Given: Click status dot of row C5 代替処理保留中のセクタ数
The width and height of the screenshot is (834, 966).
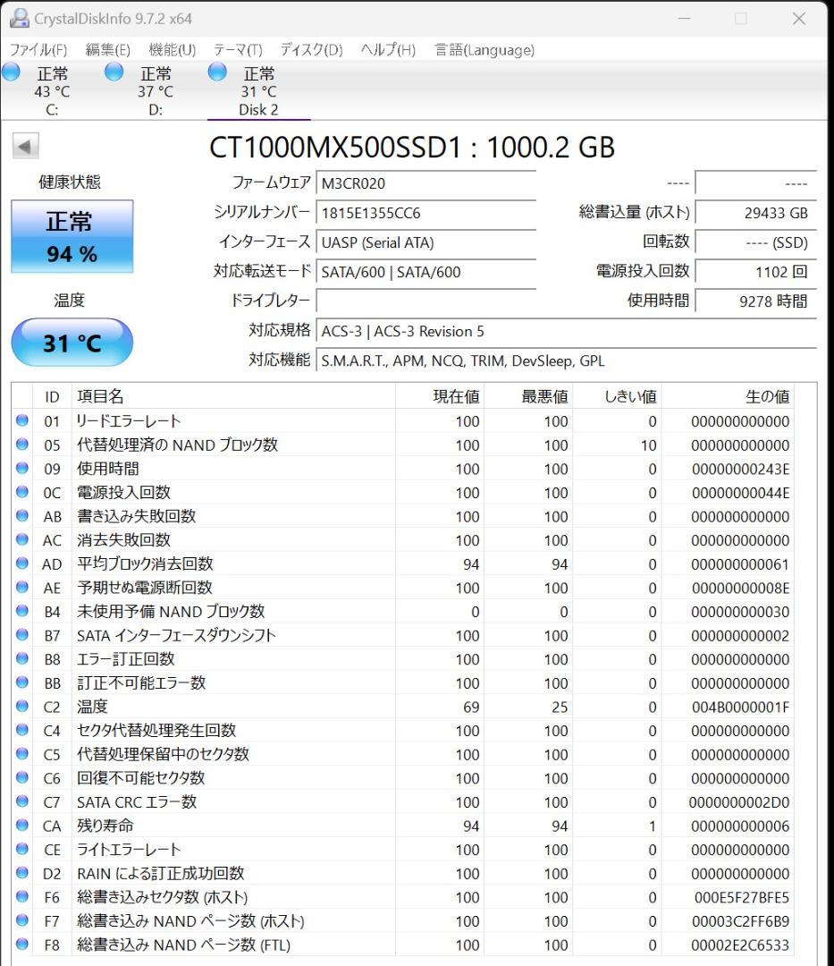Looking at the screenshot, I should 22,753.
